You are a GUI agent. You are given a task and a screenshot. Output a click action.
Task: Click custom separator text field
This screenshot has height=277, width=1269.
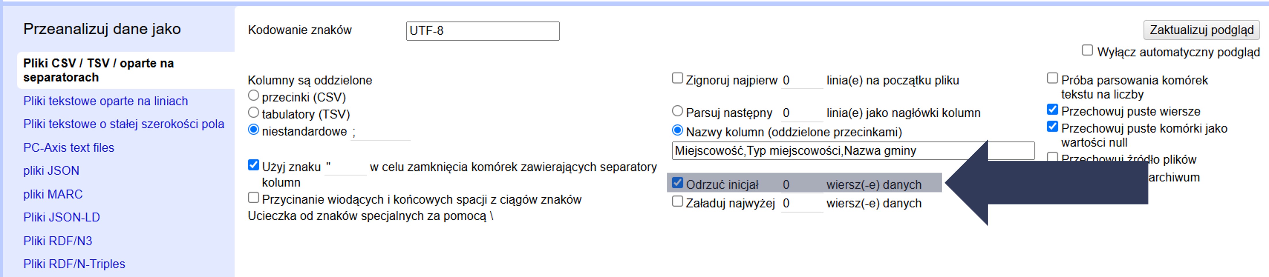380,132
